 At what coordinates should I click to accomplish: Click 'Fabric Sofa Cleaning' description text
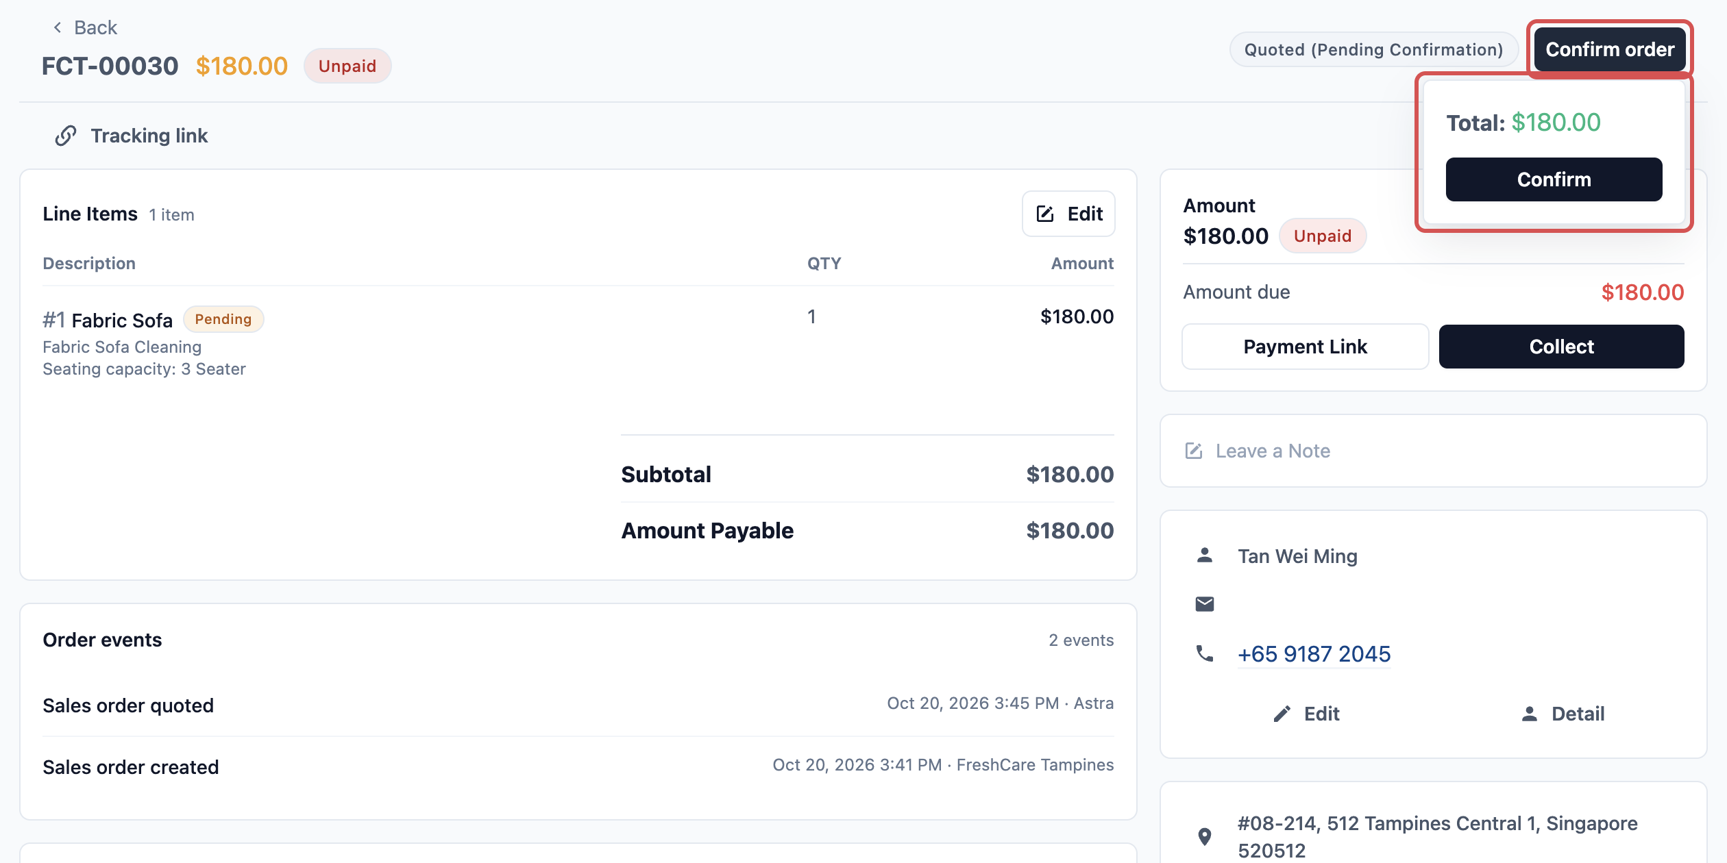click(122, 347)
